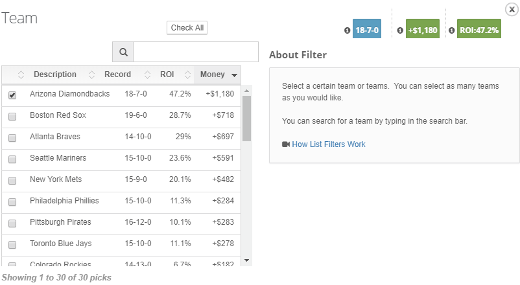Sort by the Record column header

(x=118, y=74)
